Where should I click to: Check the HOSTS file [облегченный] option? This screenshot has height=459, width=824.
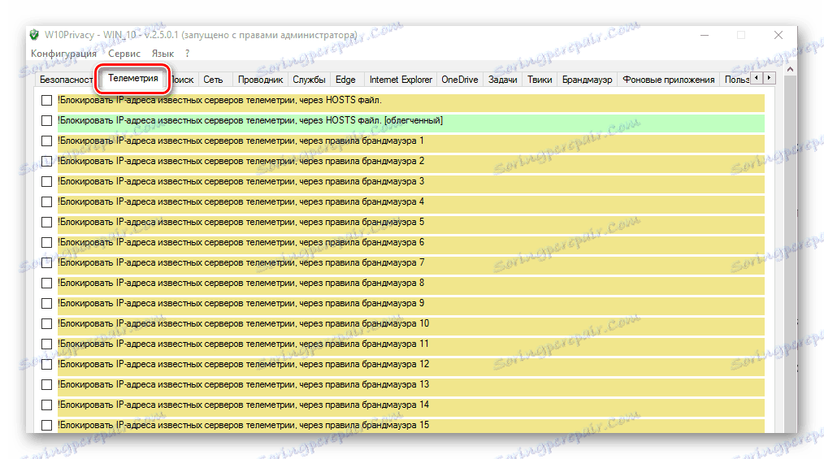[47, 121]
